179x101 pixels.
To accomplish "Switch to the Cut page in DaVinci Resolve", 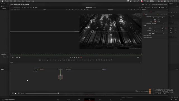I will pyautogui.click(x=69, y=100).
